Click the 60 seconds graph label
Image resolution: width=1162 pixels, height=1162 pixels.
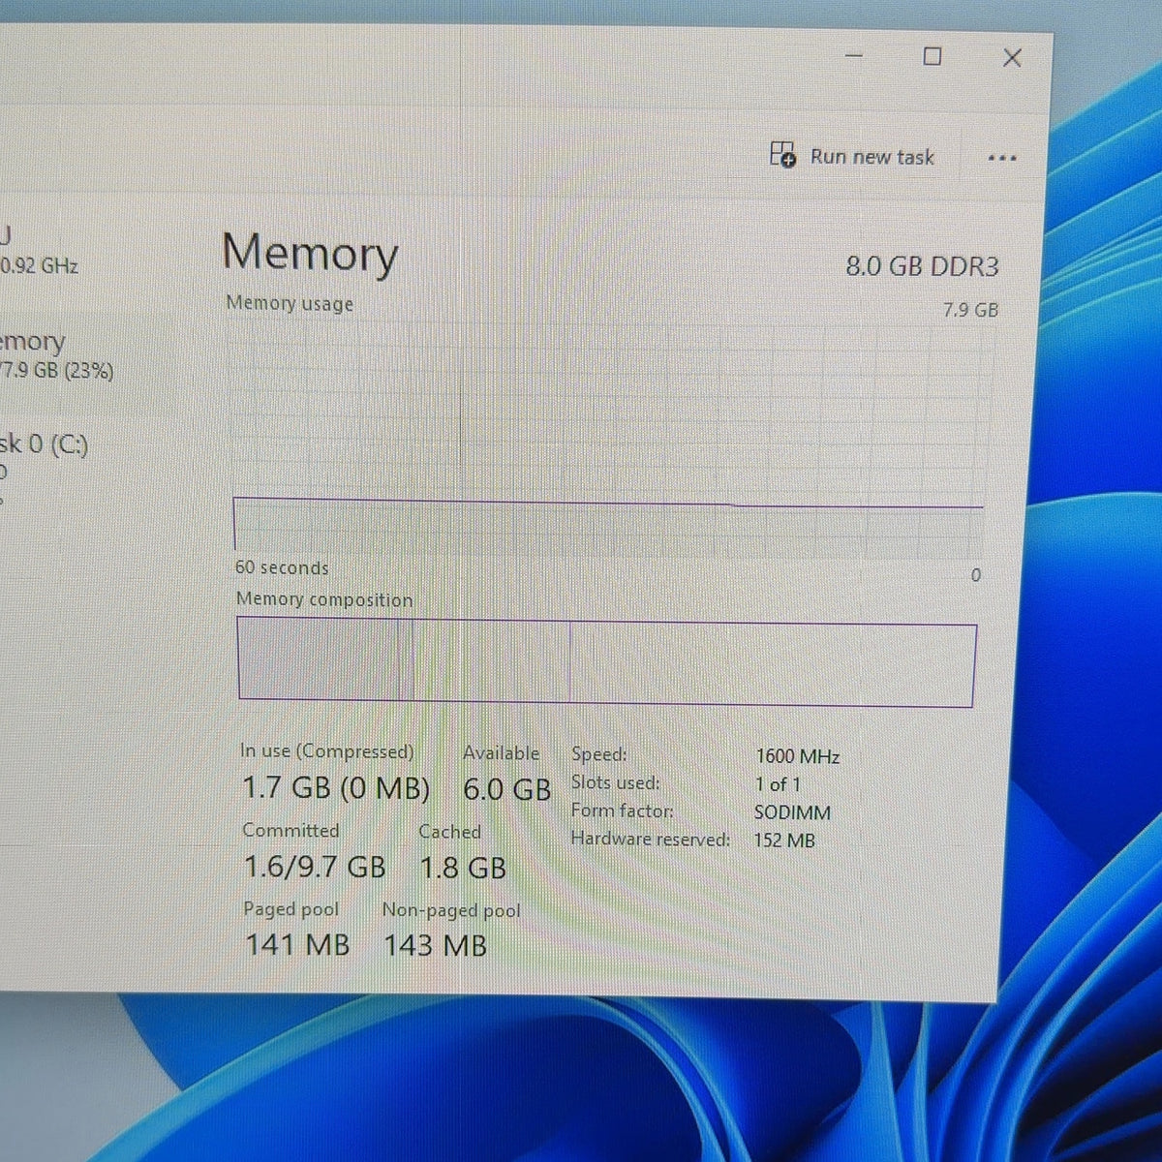point(282,567)
